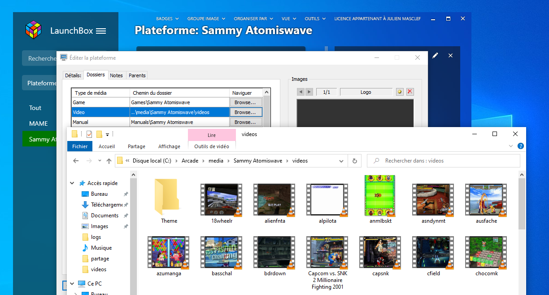Open the Affichage ribbon tab
This screenshot has height=295, width=549.
click(x=169, y=146)
